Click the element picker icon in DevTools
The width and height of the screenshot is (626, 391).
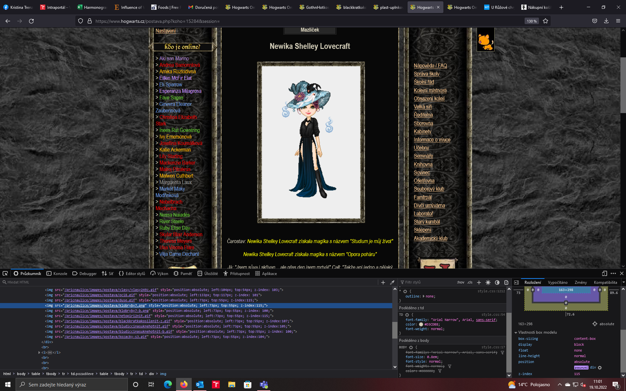[5, 273]
